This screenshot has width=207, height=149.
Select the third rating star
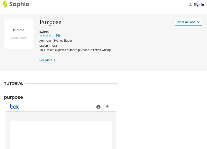pyautogui.click(x=47, y=35)
